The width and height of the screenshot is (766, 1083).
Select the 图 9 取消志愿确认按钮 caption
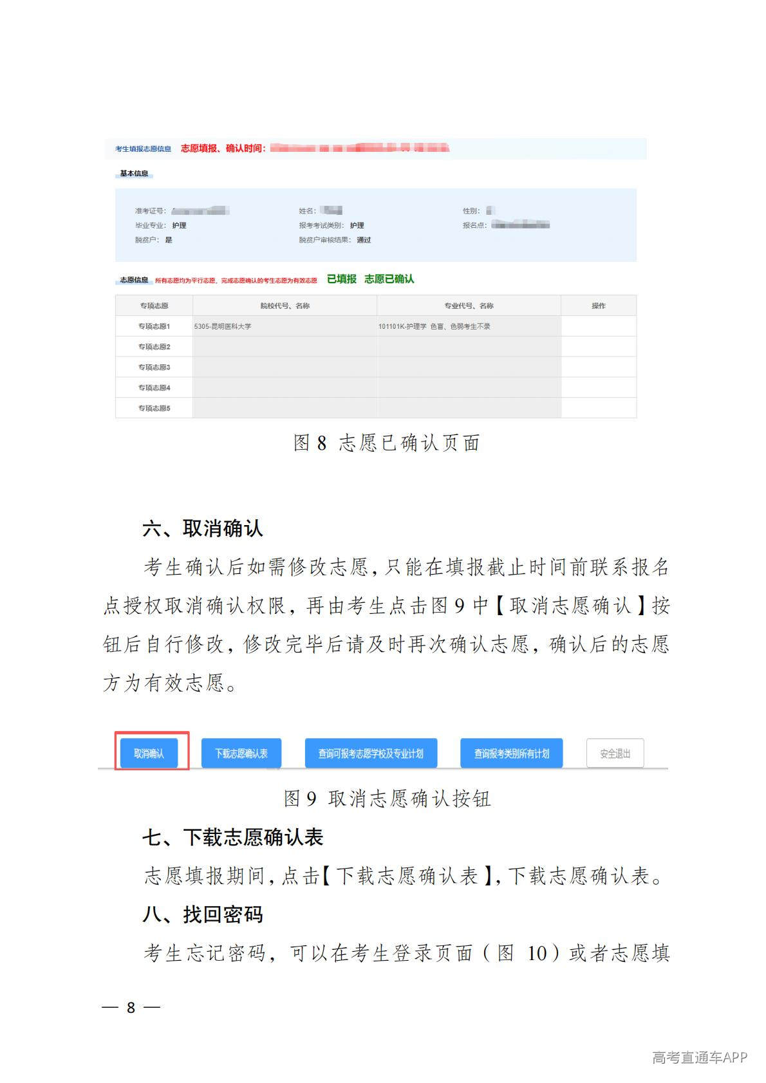(x=387, y=799)
